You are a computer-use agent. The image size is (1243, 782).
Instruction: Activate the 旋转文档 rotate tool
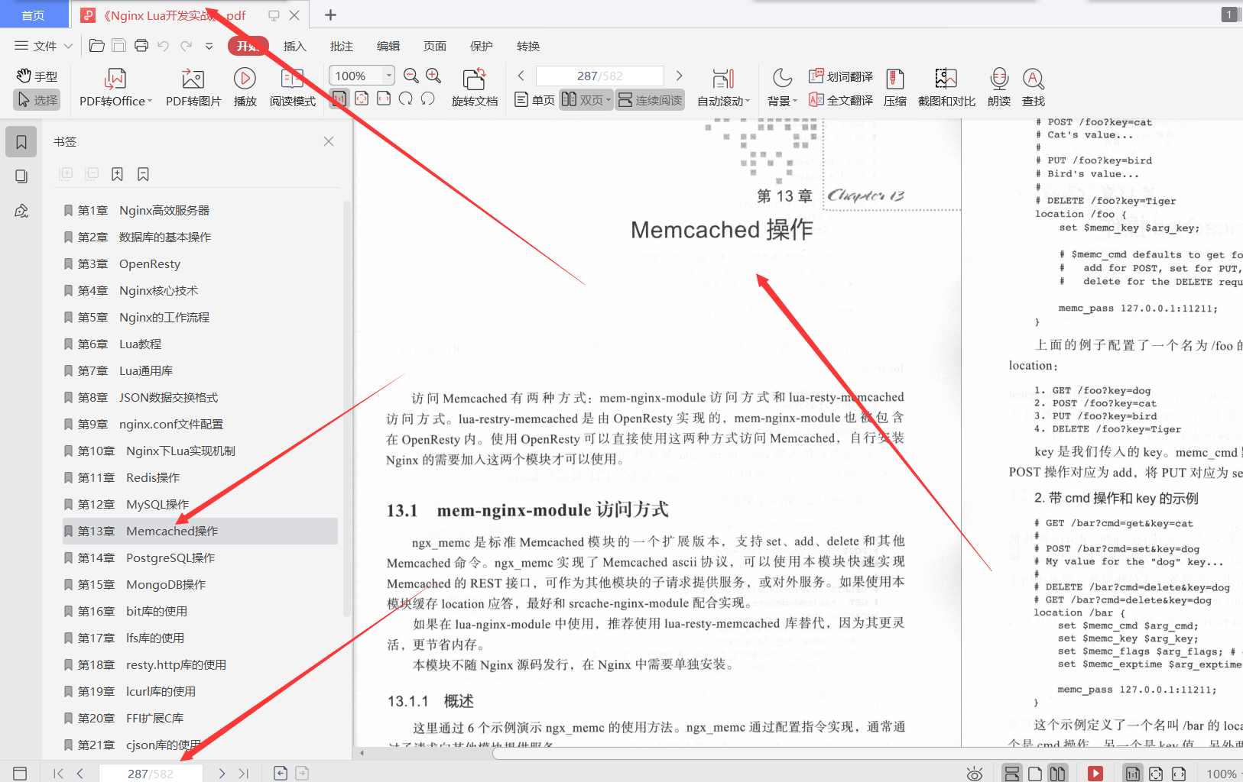click(x=474, y=86)
